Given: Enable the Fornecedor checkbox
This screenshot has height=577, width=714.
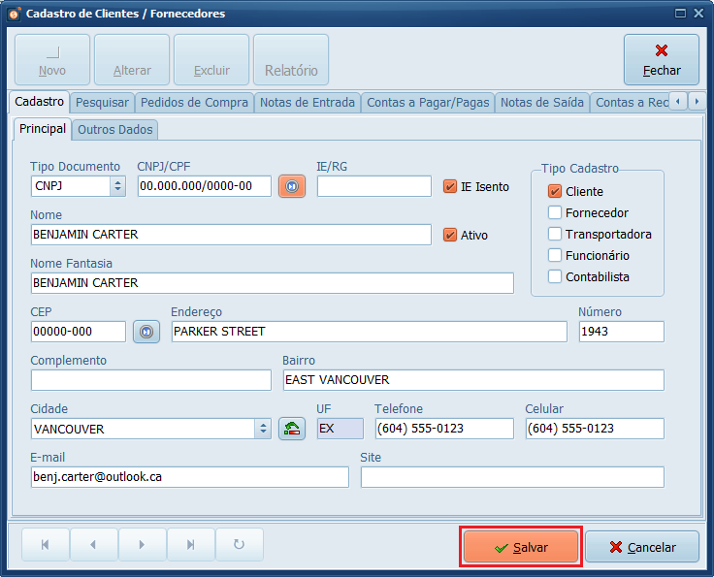Looking at the screenshot, I should click(555, 212).
